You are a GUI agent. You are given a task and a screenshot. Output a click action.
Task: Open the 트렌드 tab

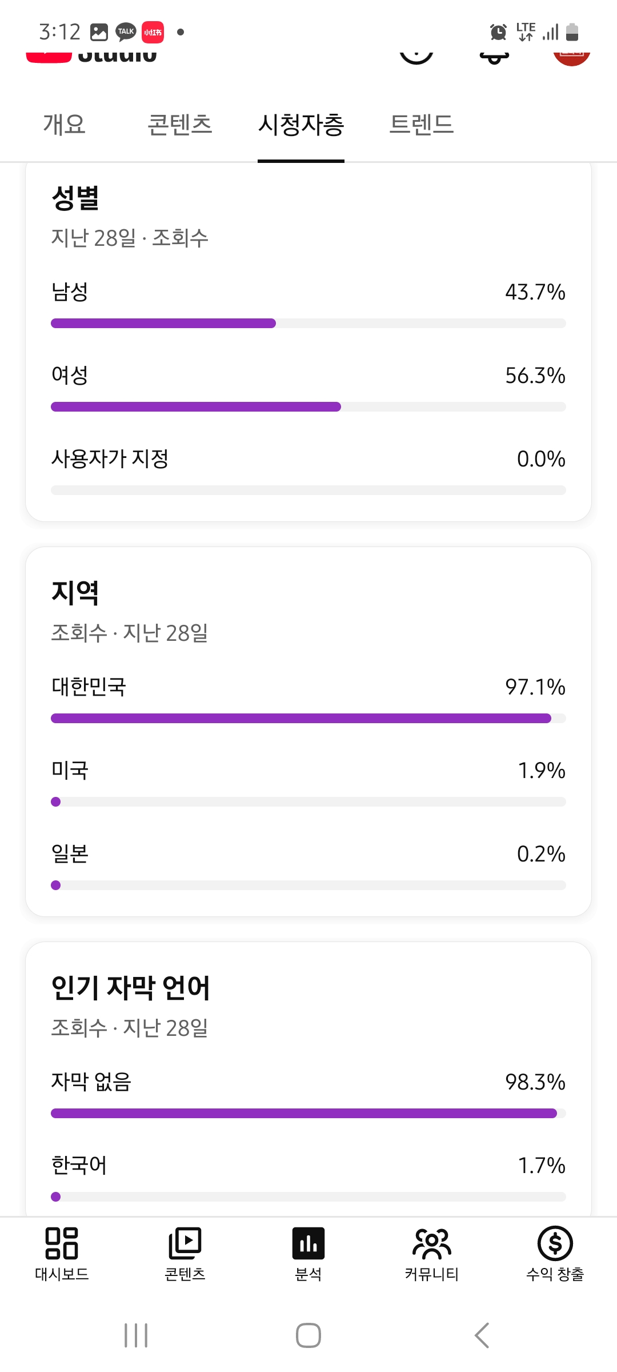click(x=422, y=125)
